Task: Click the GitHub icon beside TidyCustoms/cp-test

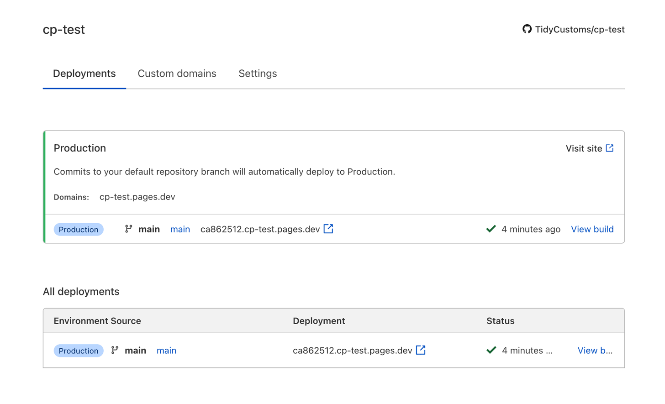Action: pos(527,29)
